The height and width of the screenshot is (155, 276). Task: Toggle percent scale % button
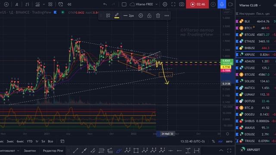(213, 141)
